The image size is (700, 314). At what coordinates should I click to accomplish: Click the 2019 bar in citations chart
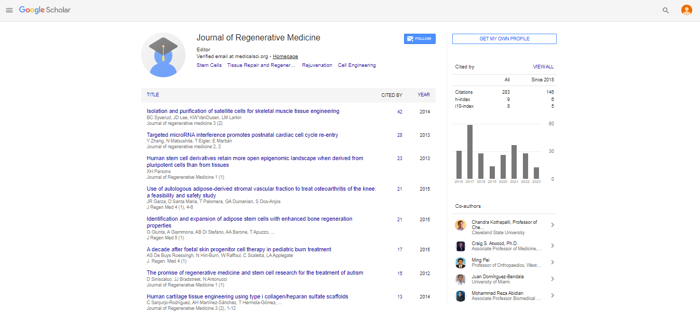(492, 173)
